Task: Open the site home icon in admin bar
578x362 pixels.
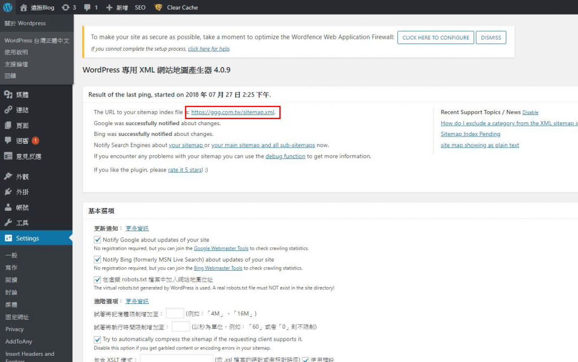Action: [x=24, y=7]
